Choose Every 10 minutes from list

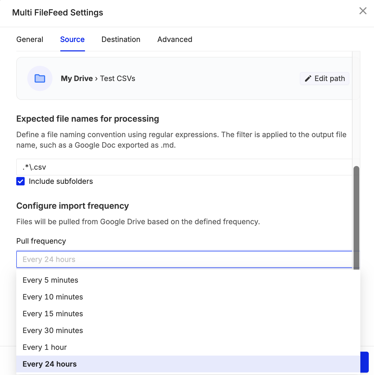[x=188, y=297]
